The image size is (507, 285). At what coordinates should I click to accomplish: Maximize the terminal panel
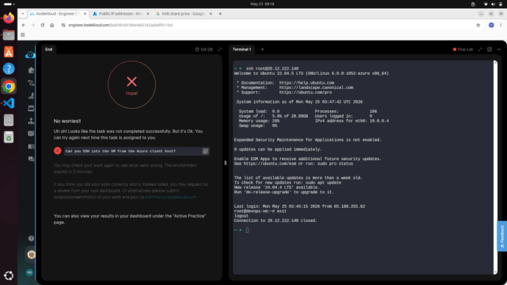[x=480, y=49]
